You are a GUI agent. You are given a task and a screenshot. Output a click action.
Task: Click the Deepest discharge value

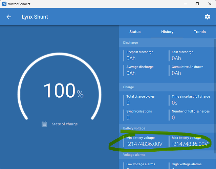click(x=131, y=58)
